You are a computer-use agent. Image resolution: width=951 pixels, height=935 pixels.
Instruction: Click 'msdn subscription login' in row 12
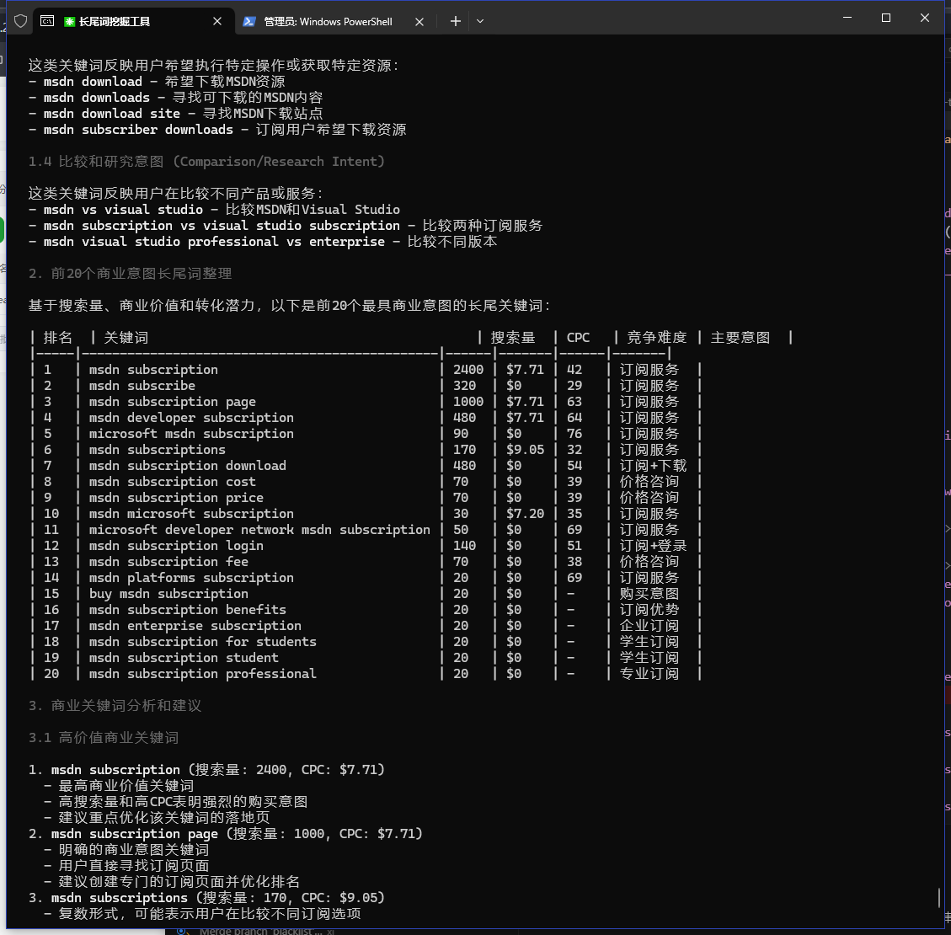pos(176,546)
